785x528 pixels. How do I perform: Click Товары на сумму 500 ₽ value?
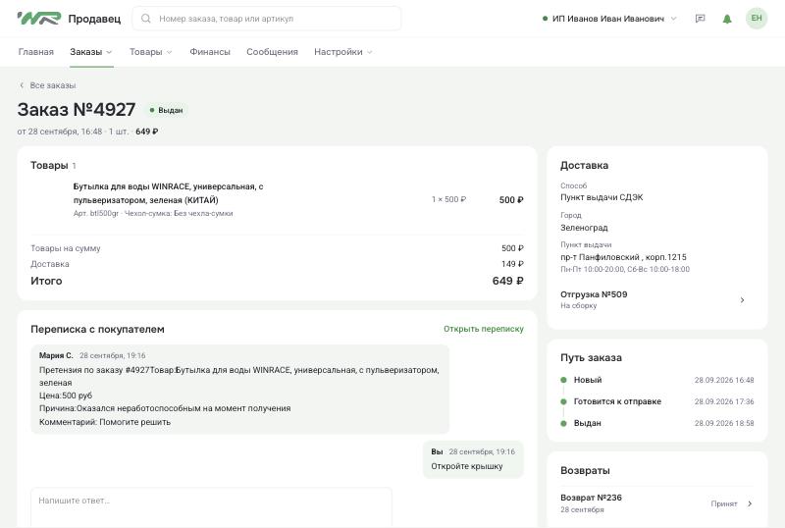[512, 248]
